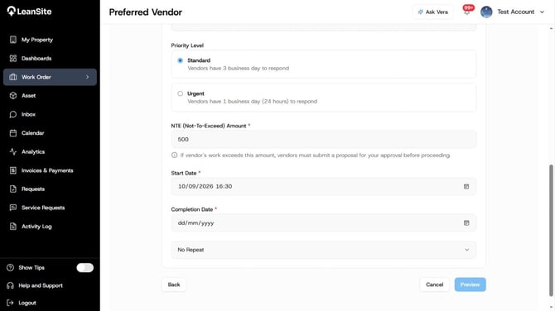This screenshot has width=555, height=311.
Task: Toggle the Show Tips switch
Action: (85, 267)
